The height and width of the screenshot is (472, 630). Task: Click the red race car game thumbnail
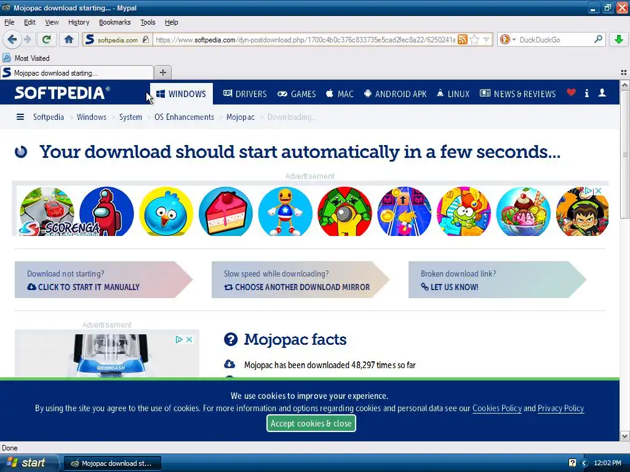[47, 211]
